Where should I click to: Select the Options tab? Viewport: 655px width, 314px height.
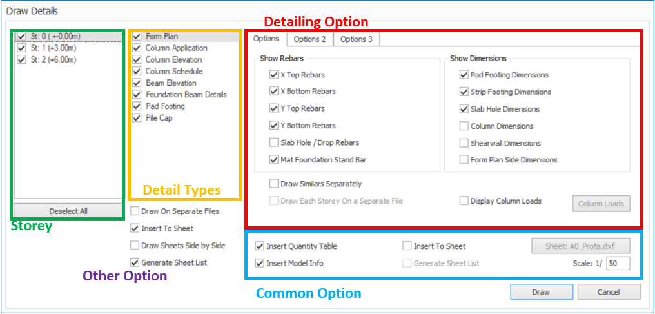pos(266,39)
